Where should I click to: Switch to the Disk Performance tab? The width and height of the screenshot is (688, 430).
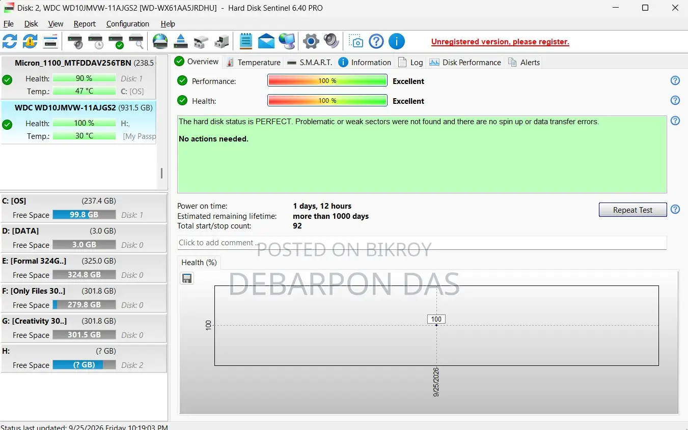465,62
